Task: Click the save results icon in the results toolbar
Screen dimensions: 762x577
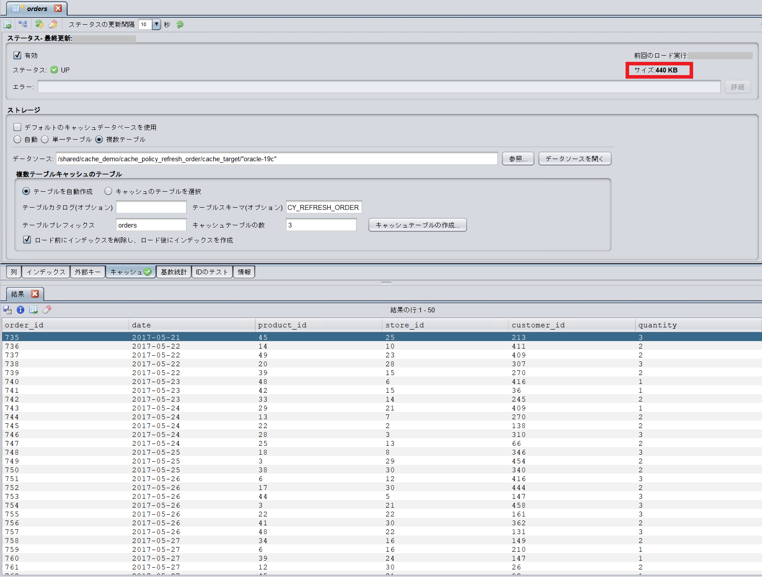Action: click(x=8, y=310)
